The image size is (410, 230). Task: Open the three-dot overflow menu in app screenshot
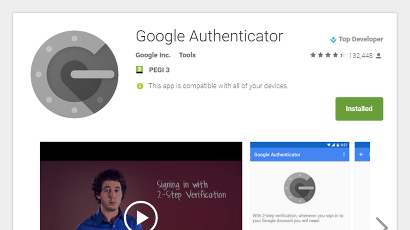pos(344,154)
